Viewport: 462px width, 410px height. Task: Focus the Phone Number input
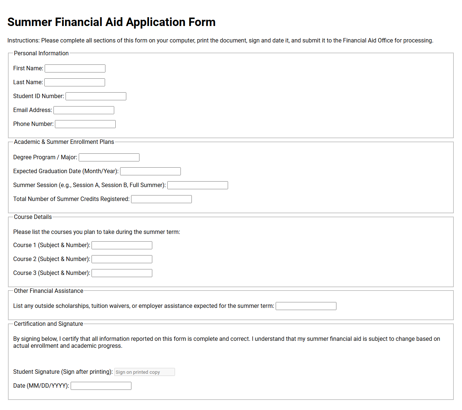coord(85,124)
